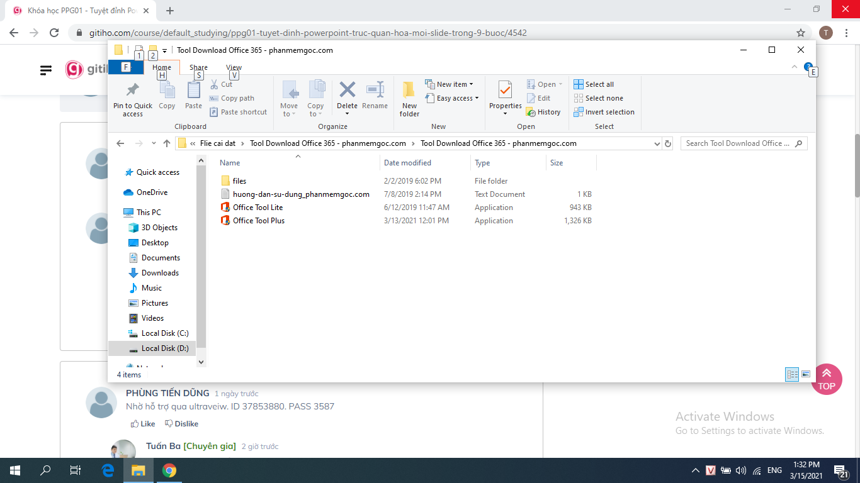Click the Search Tool Download Office field
Screen dimensions: 860x483
tap(744, 143)
